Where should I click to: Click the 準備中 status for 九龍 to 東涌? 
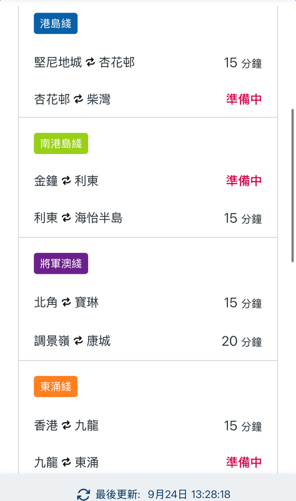coord(244,462)
